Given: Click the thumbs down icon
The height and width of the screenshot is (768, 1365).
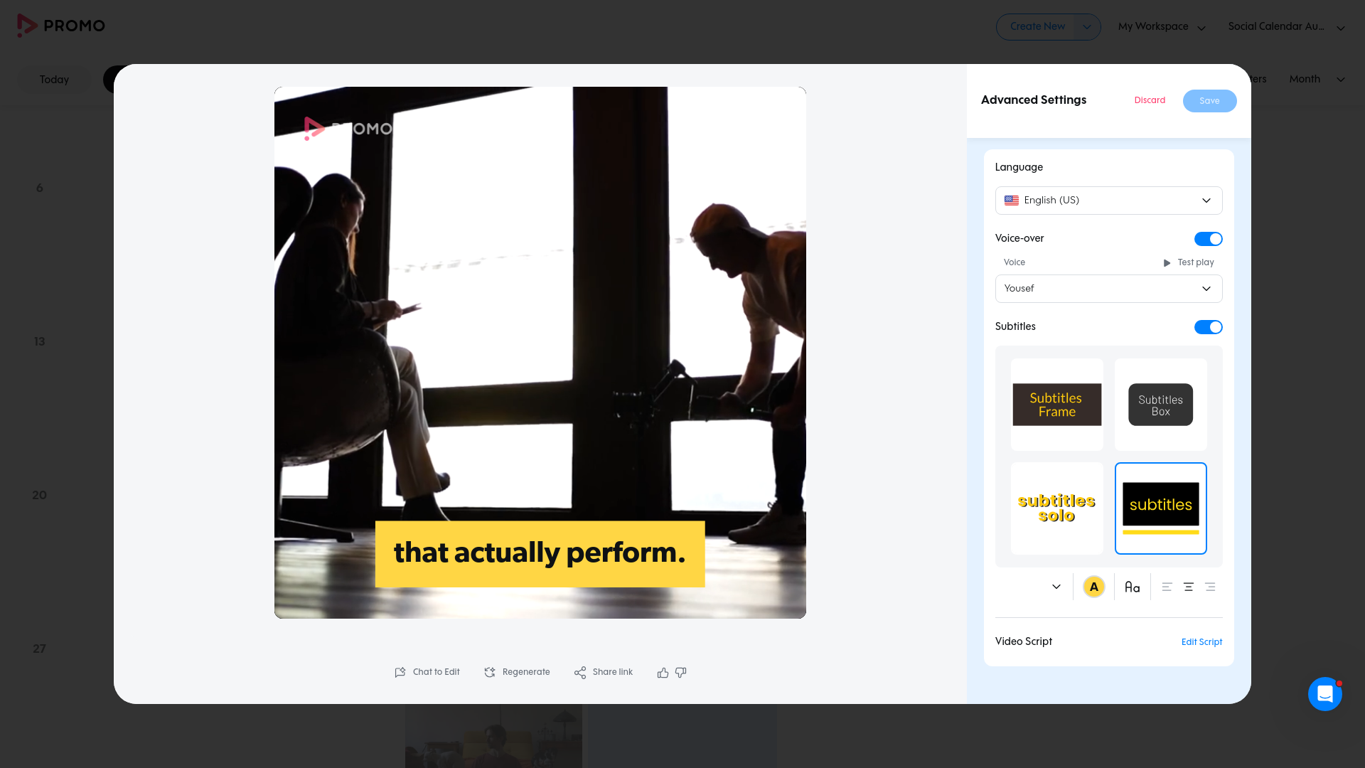Looking at the screenshot, I should [680, 673].
